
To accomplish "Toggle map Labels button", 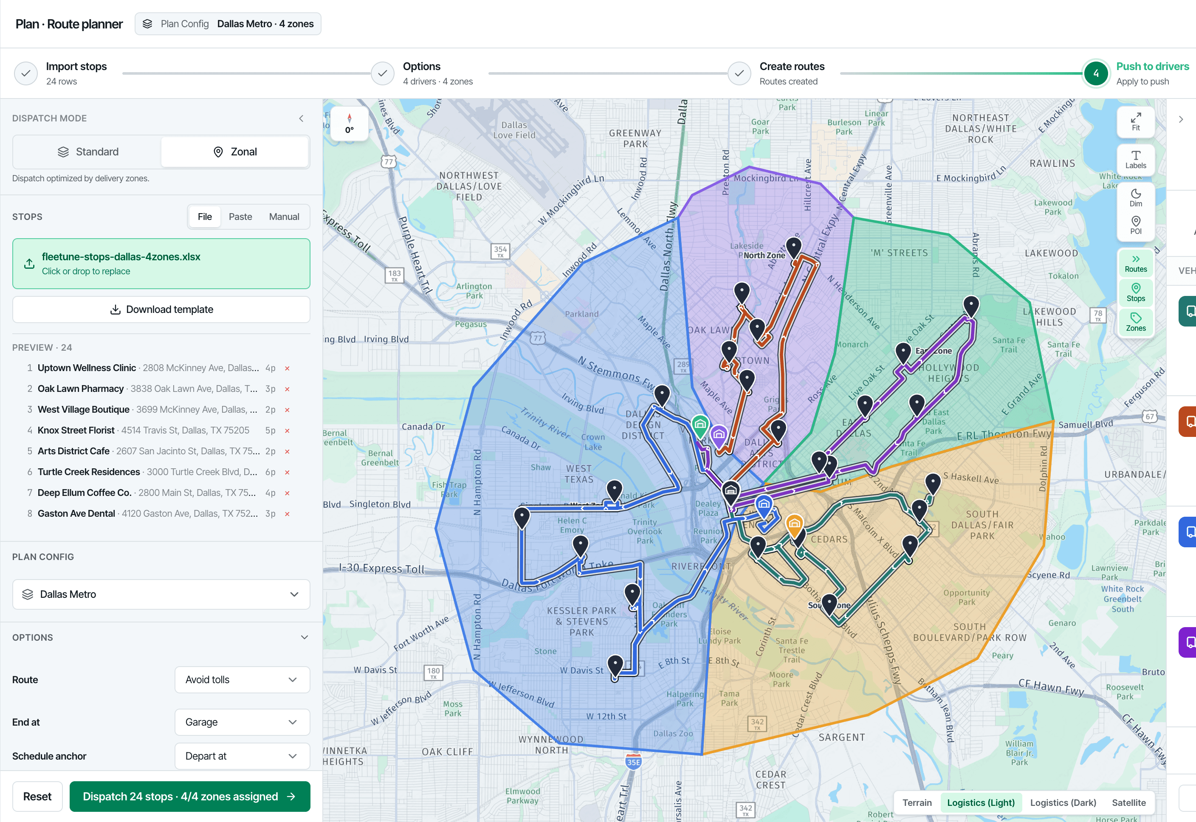I will (x=1135, y=160).
